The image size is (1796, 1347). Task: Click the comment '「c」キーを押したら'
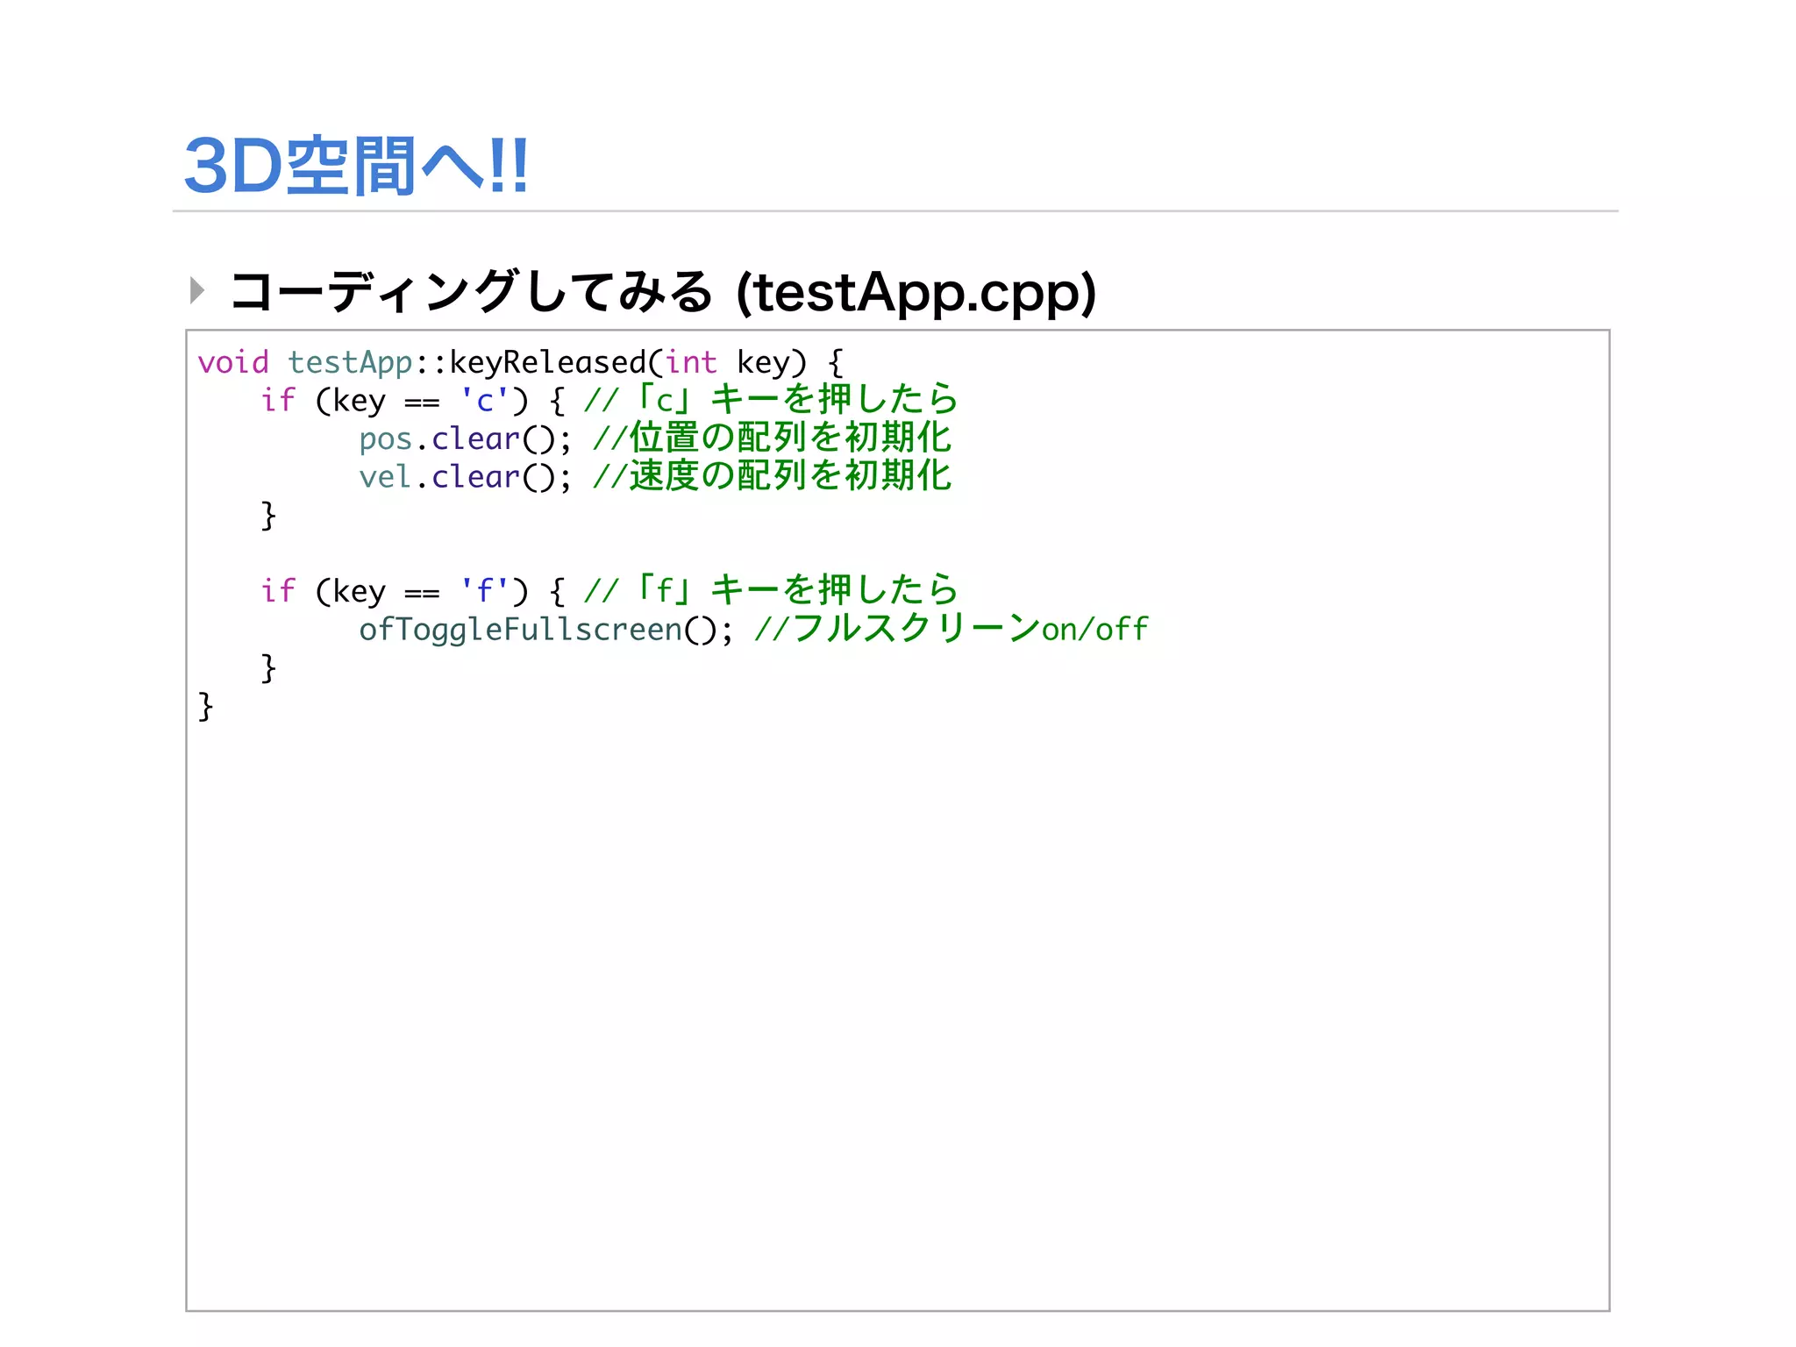(795, 399)
